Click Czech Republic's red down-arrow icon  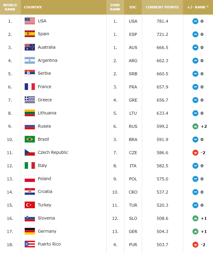pyautogui.click(x=195, y=153)
